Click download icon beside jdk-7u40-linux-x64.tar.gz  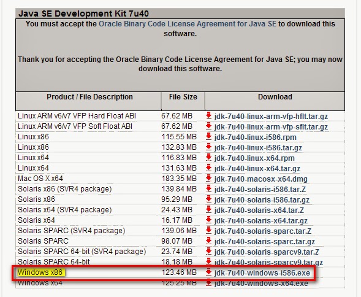coord(208,168)
